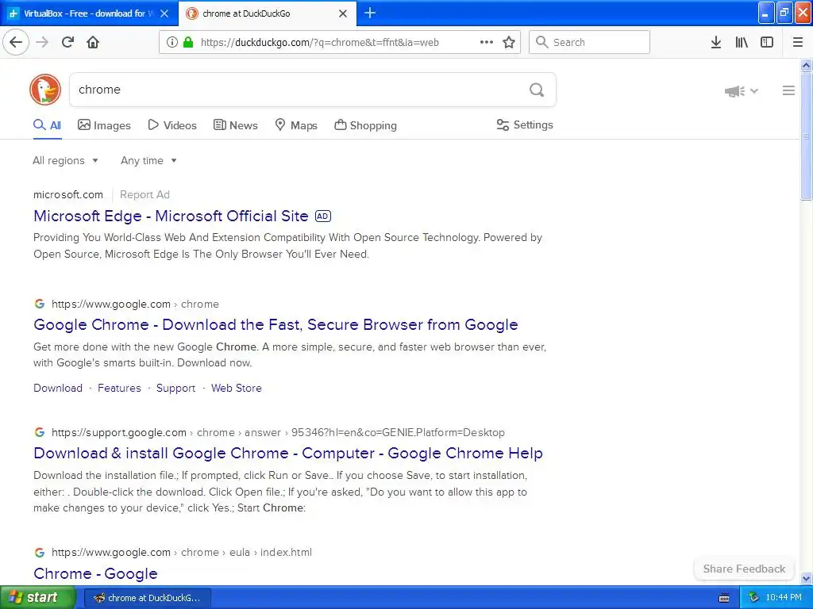Expand the All regions dropdown
This screenshot has height=609, width=813.
[65, 160]
